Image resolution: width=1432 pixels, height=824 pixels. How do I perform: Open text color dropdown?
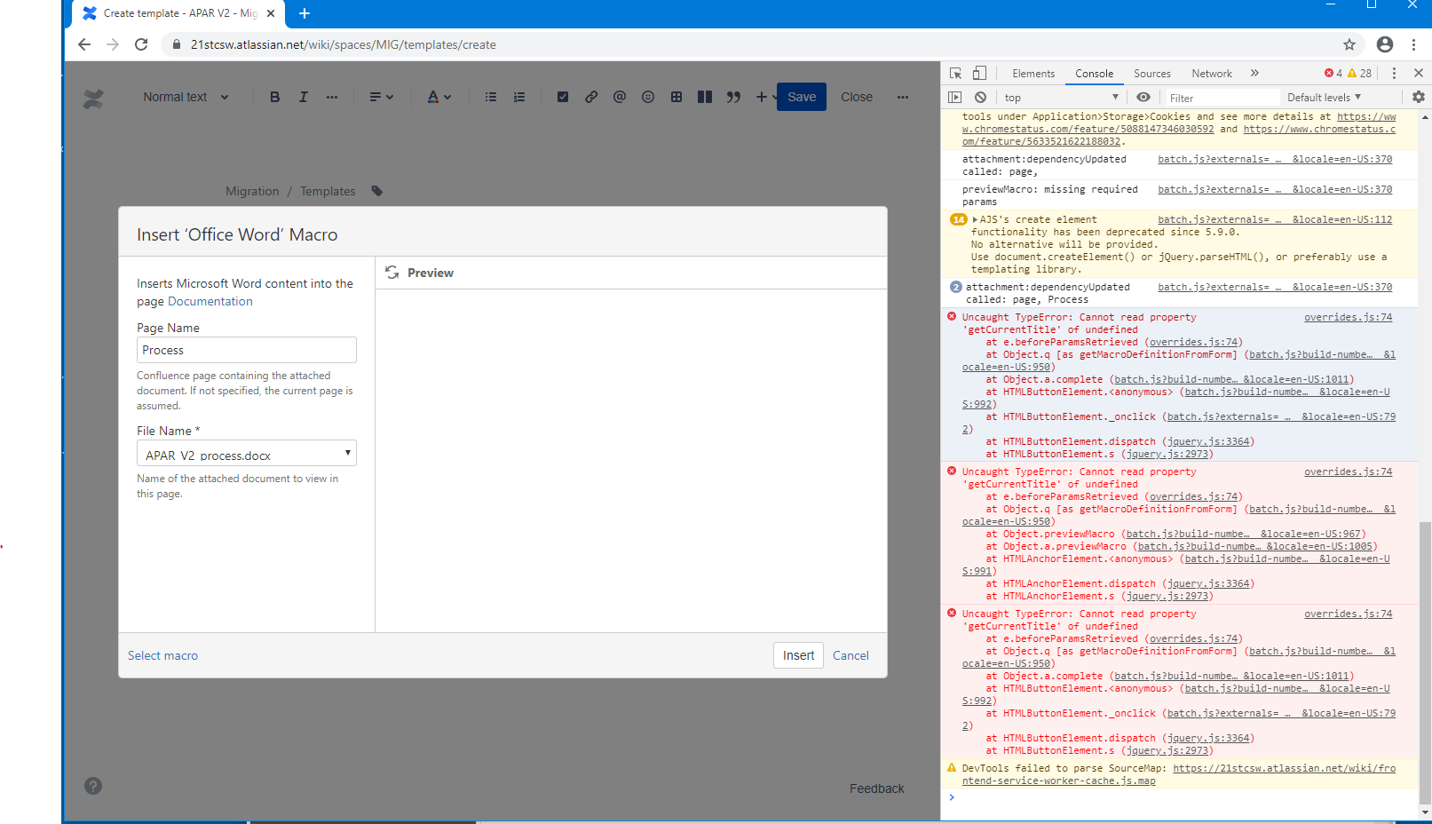439,97
